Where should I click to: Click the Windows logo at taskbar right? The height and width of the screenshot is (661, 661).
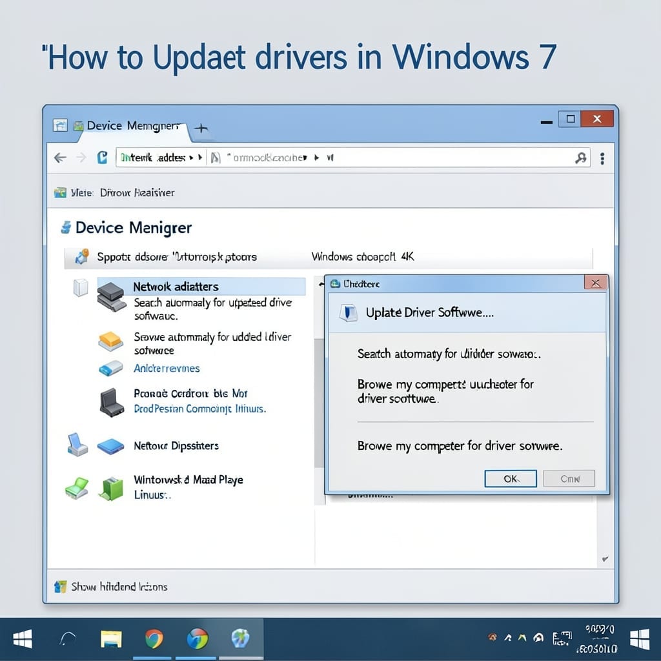(x=640, y=639)
